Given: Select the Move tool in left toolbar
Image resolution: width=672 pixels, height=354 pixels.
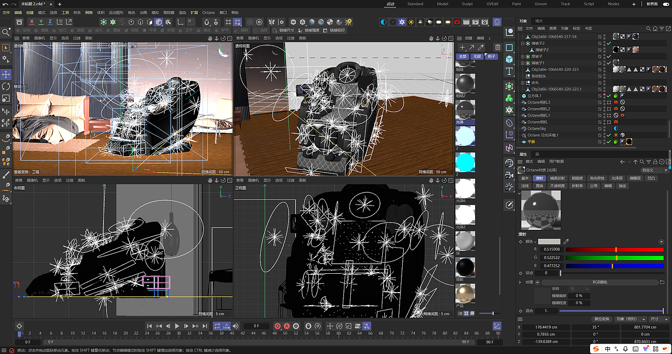Looking at the screenshot, I should click(x=6, y=74).
